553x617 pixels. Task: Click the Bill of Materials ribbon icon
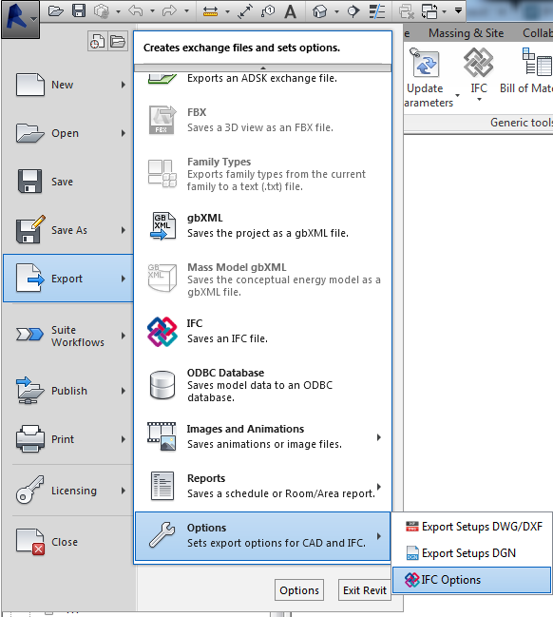pos(537,62)
